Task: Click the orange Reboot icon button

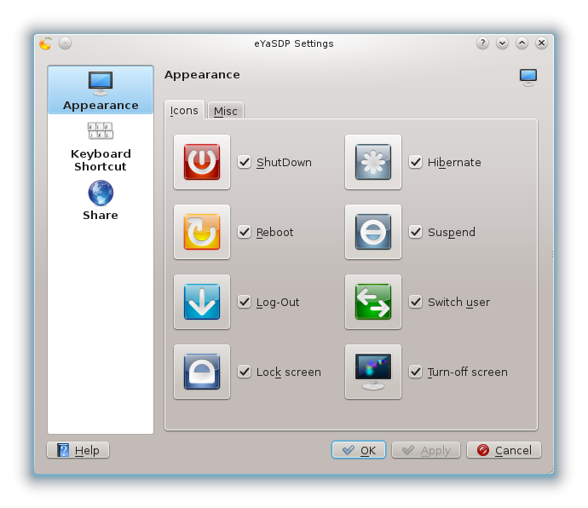Action: tap(202, 232)
